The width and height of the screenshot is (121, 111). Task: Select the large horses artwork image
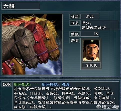pyautogui.click(x=32, y=44)
